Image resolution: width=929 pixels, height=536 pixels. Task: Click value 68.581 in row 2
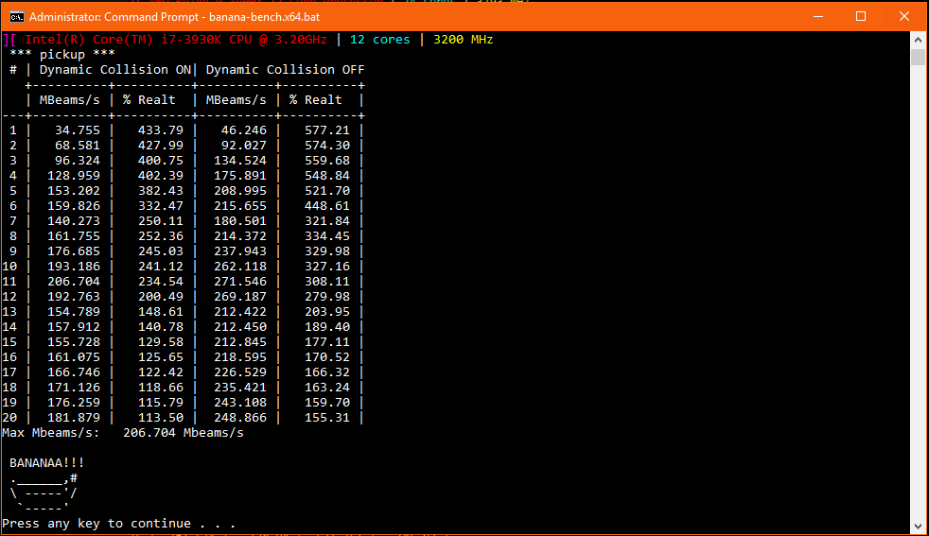78,146
